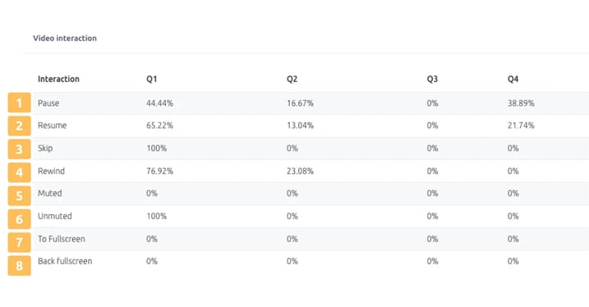Click the Q4 column header
The height and width of the screenshot is (307, 589).
513,79
